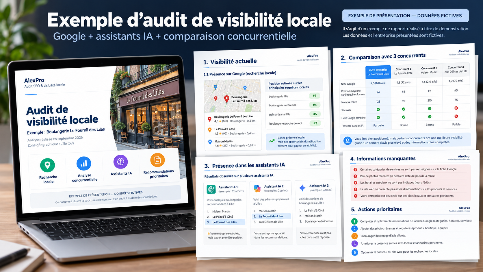Click the blue Analyse concurrentielle chart icon

84,163
